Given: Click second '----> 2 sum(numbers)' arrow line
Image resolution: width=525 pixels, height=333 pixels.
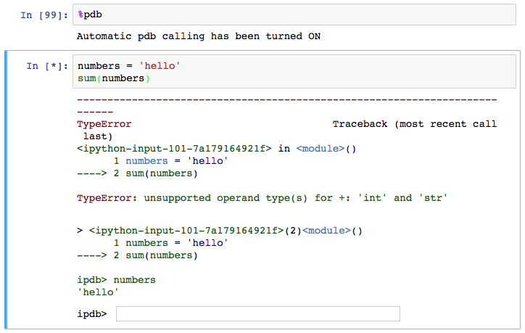Looking at the screenshot, I should tap(136, 255).
